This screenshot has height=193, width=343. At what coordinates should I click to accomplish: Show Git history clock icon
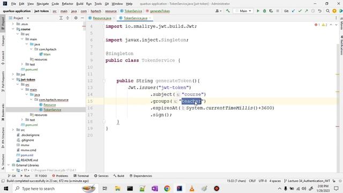coord(313,11)
